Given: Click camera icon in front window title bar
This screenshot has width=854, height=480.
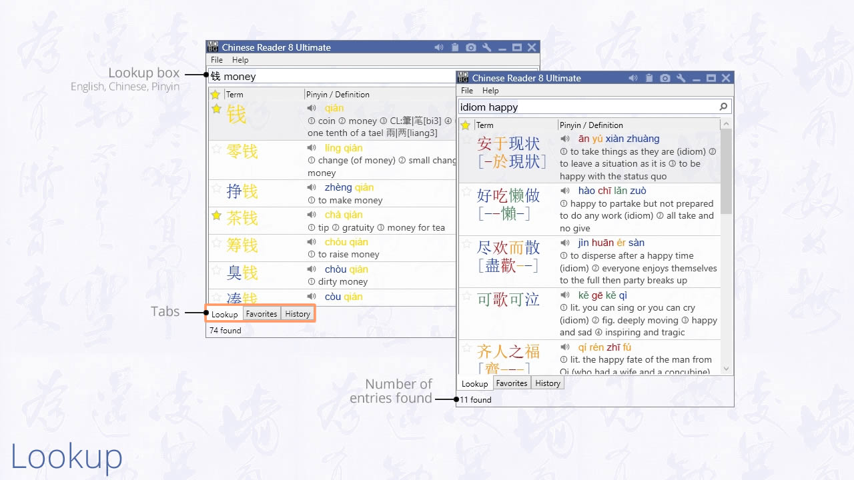Looking at the screenshot, I should tap(665, 78).
